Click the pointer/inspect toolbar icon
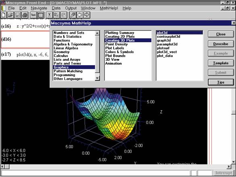Viewport: 236px width, 177px height. pos(72,15)
